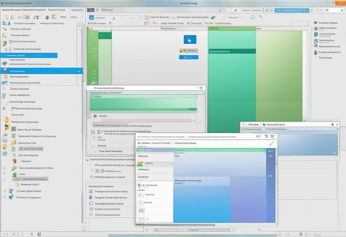The width and height of the screenshot is (346, 237).
Task: Click the blue action button beside the mail icon
Action: [189, 57]
